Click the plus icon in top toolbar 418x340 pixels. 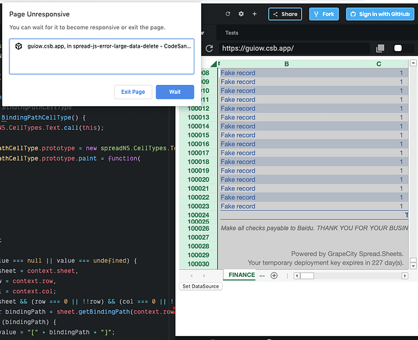point(254,14)
